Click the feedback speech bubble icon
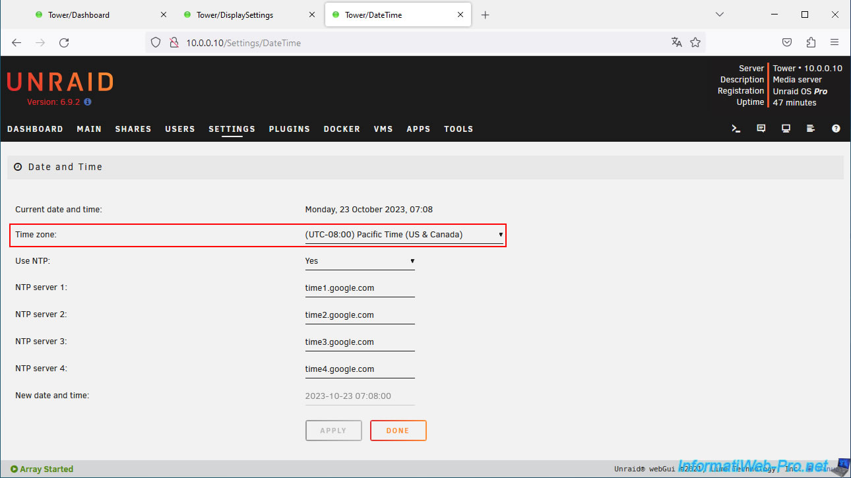The image size is (851, 478). click(x=761, y=129)
